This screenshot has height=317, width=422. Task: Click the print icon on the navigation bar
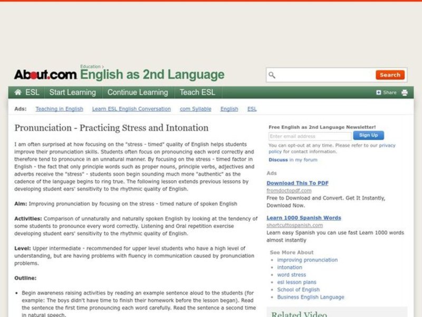(x=404, y=92)
